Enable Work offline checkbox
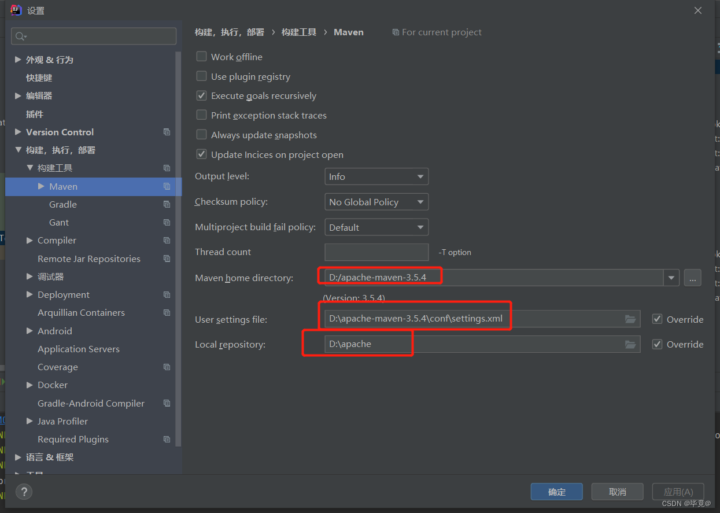Viewport: 720px width, 513px height. [201, 57]
